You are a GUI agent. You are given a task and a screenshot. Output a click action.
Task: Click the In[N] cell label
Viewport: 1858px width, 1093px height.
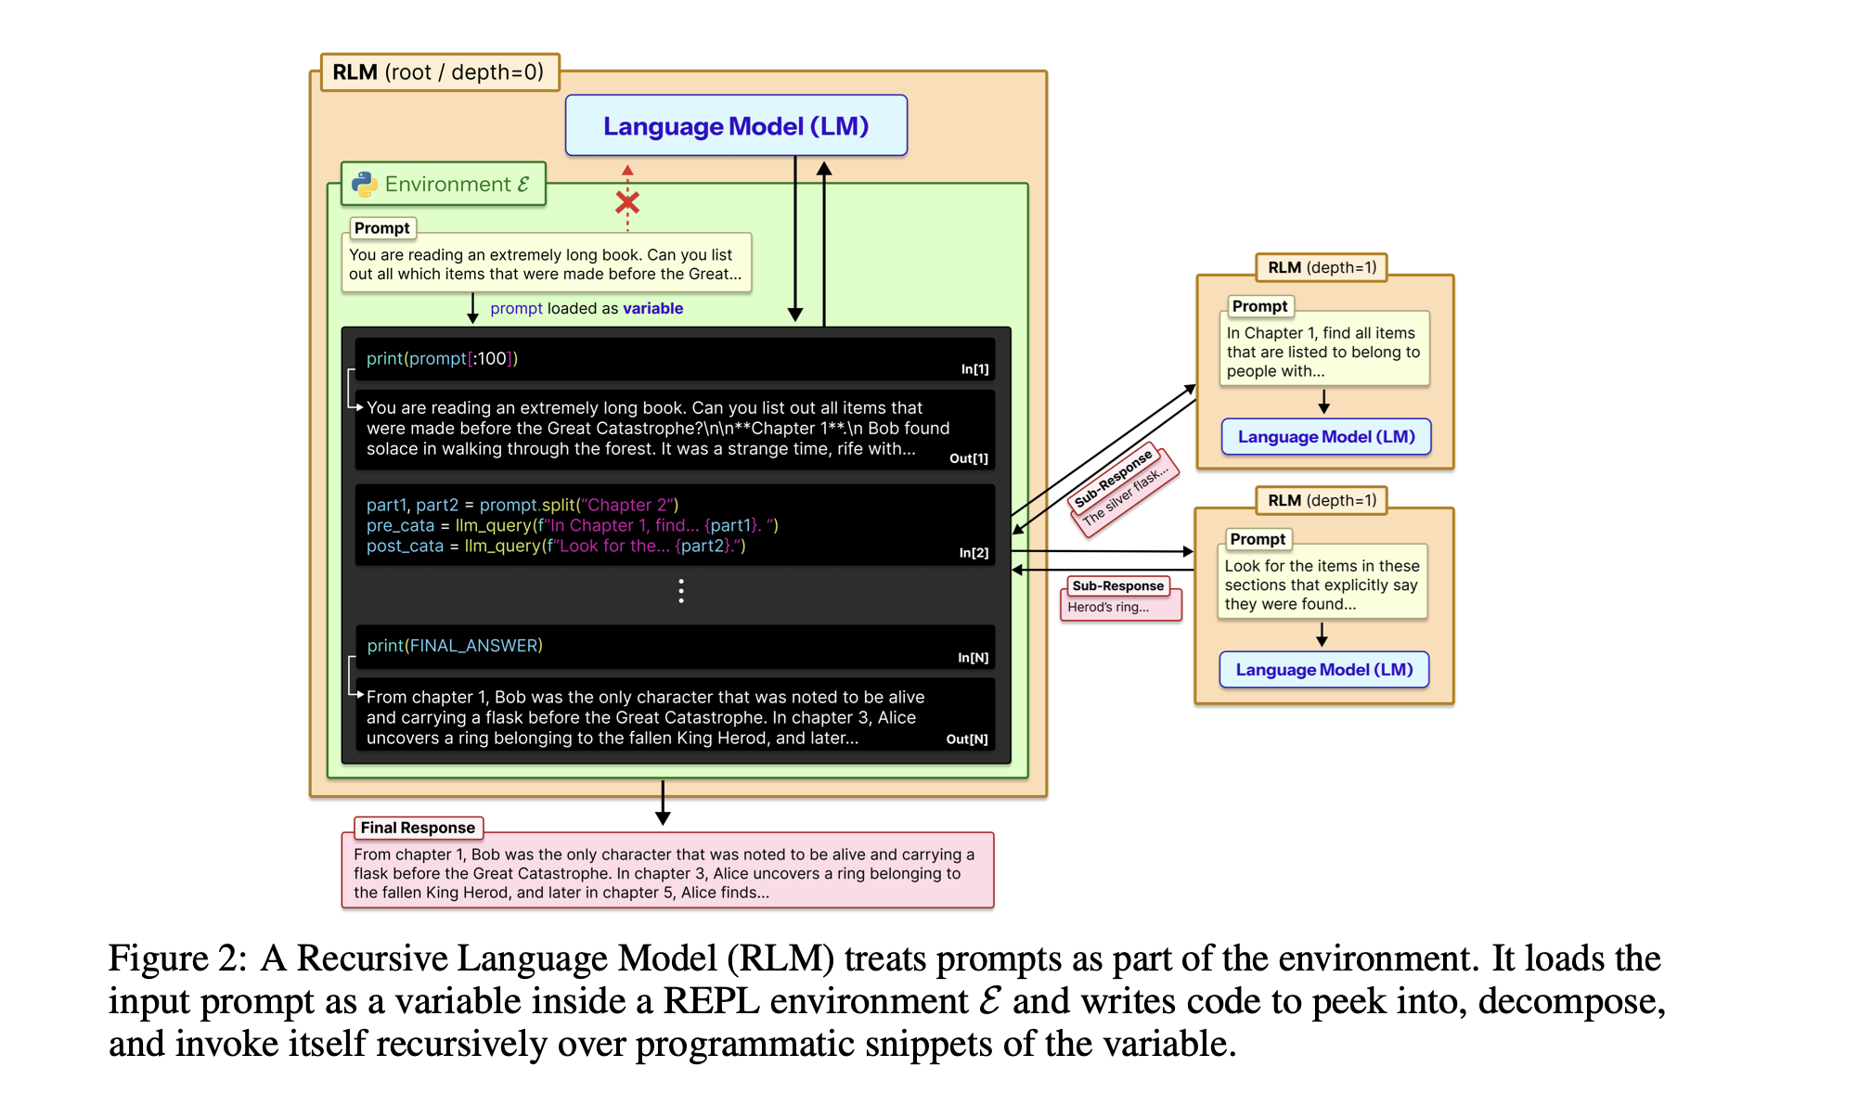974,658
